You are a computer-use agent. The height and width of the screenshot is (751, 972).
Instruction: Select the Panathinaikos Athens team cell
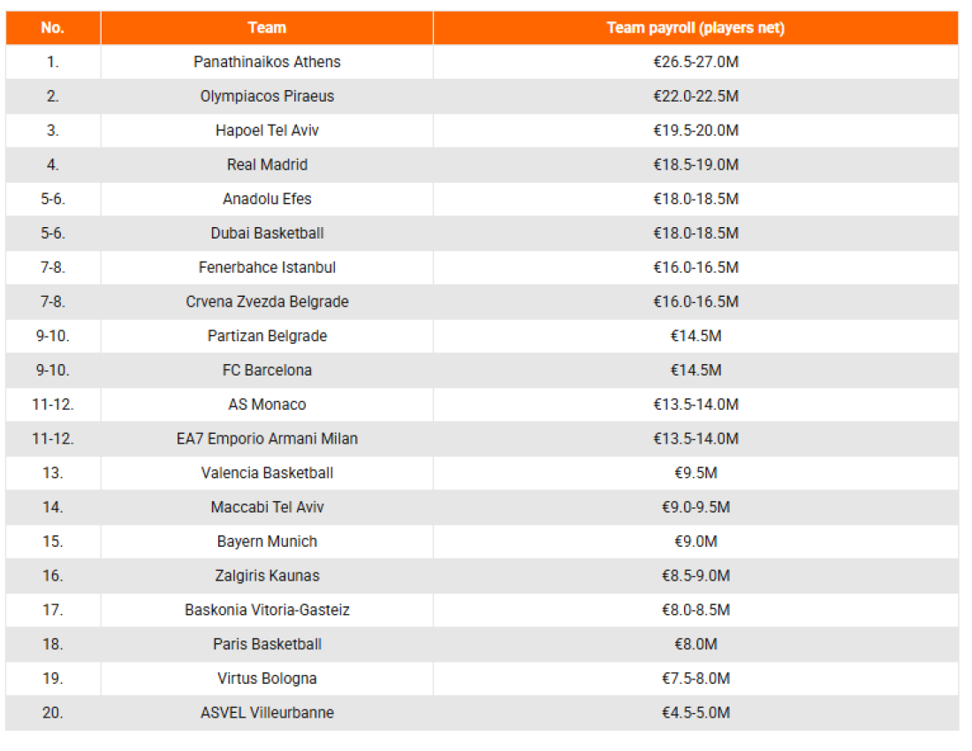pos(267,62)
